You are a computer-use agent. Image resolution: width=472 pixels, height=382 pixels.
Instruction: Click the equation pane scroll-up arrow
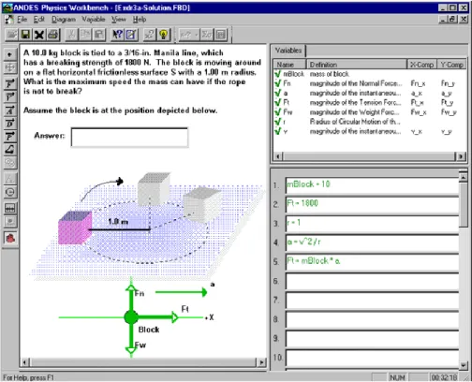click(464, 177)
